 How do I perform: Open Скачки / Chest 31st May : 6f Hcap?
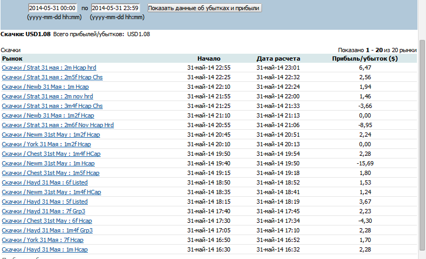tap(47, 221)
